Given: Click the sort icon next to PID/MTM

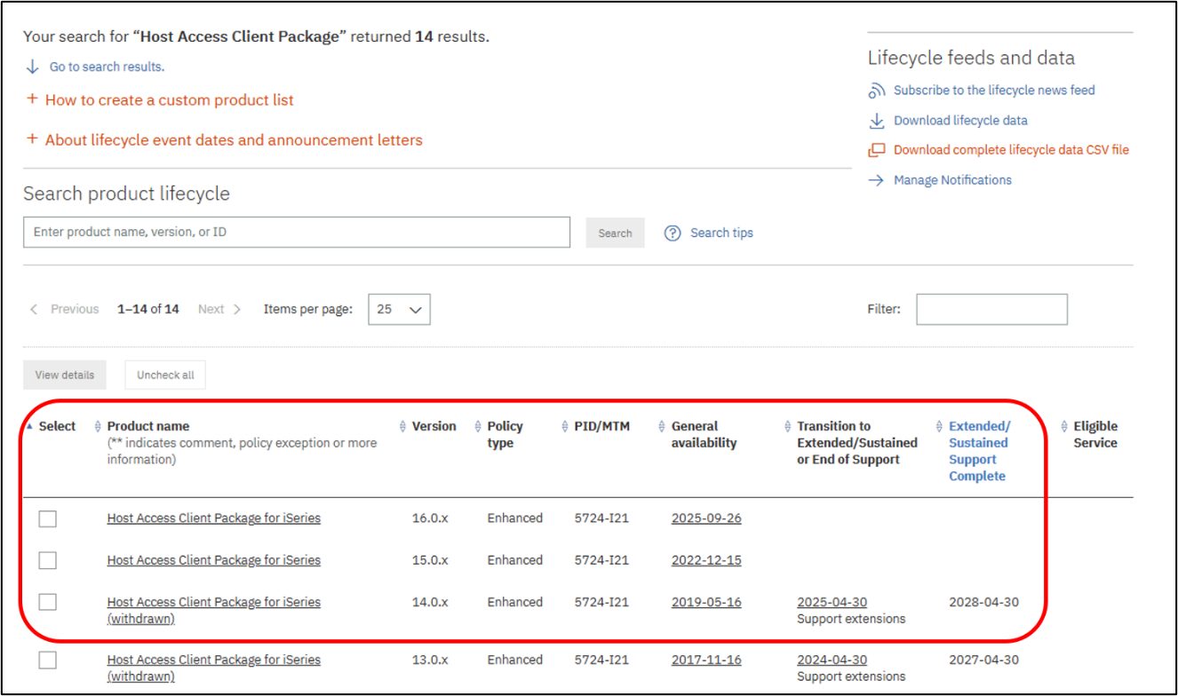Looking at the screenshot, I should click(x=565, y=426).
